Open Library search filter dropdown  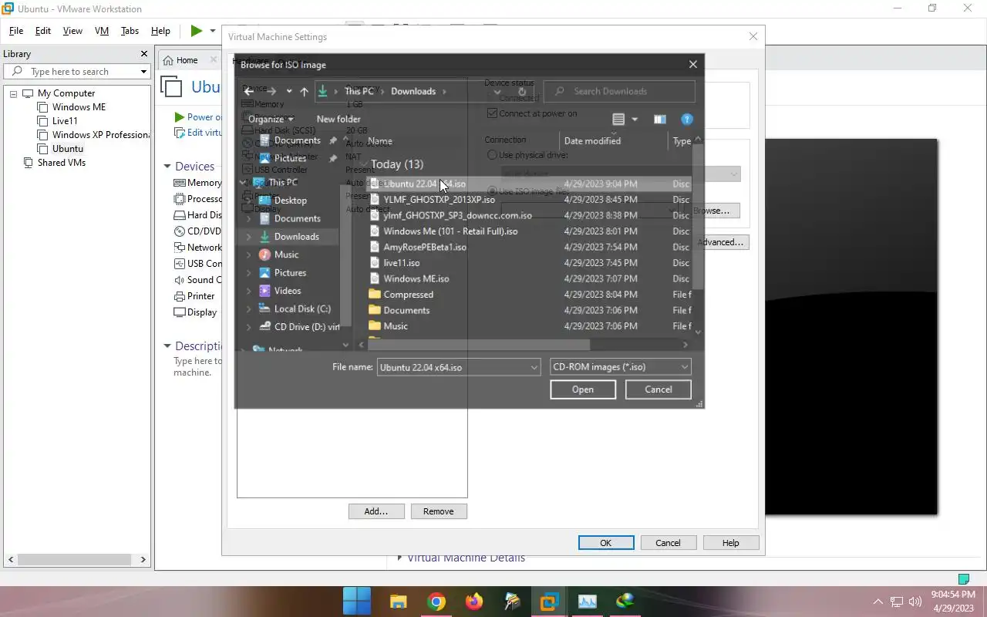pos(143,72)
